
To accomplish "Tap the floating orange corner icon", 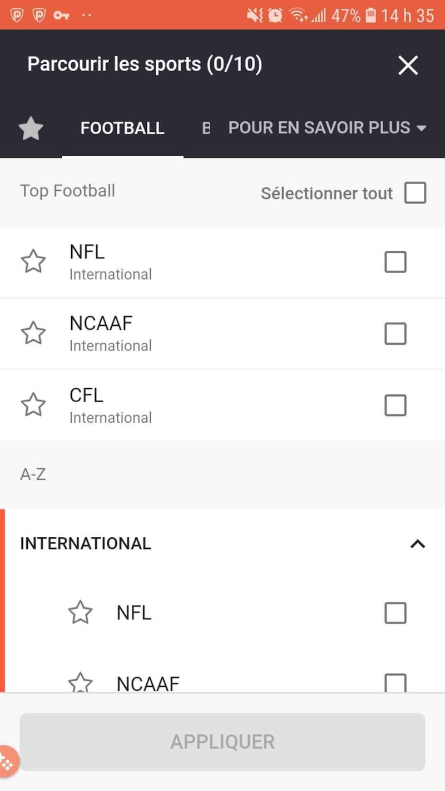I will (7, 762).
